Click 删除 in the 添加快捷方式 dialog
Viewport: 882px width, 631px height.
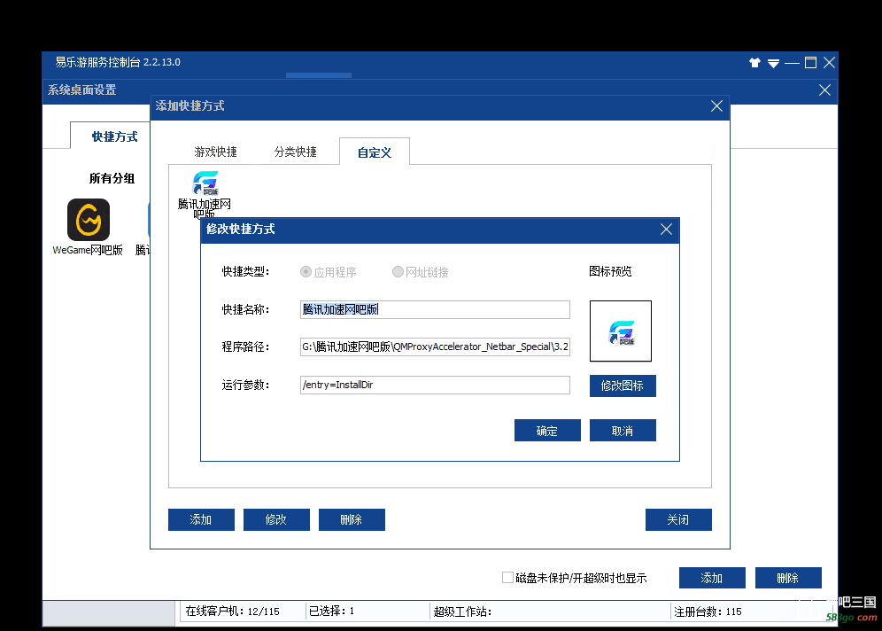352,519
